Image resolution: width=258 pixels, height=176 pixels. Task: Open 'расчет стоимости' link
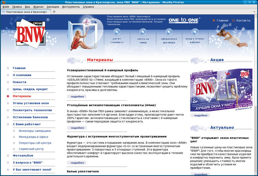(117, 40)
